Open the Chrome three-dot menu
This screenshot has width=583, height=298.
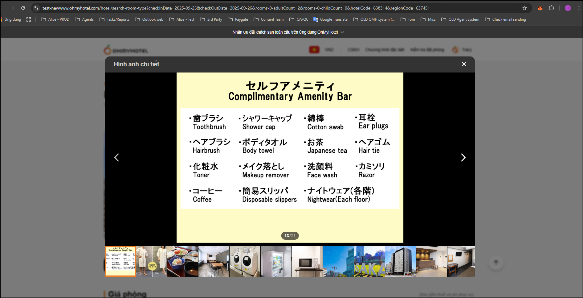(x=579, y=8)
